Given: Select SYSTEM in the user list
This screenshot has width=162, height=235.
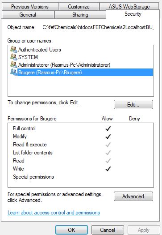Looking at the screenshot, I should point(28,57).
